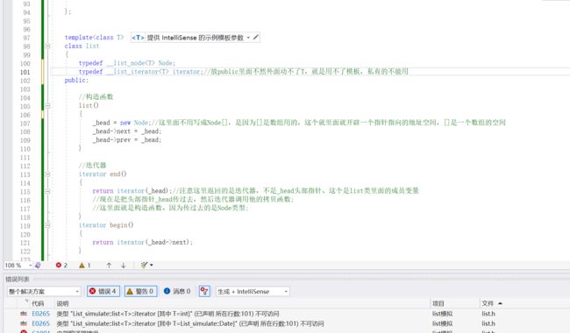Go to next issue with down arrow
This screenshot has width=570, height=333.
(x=124, y=266)
